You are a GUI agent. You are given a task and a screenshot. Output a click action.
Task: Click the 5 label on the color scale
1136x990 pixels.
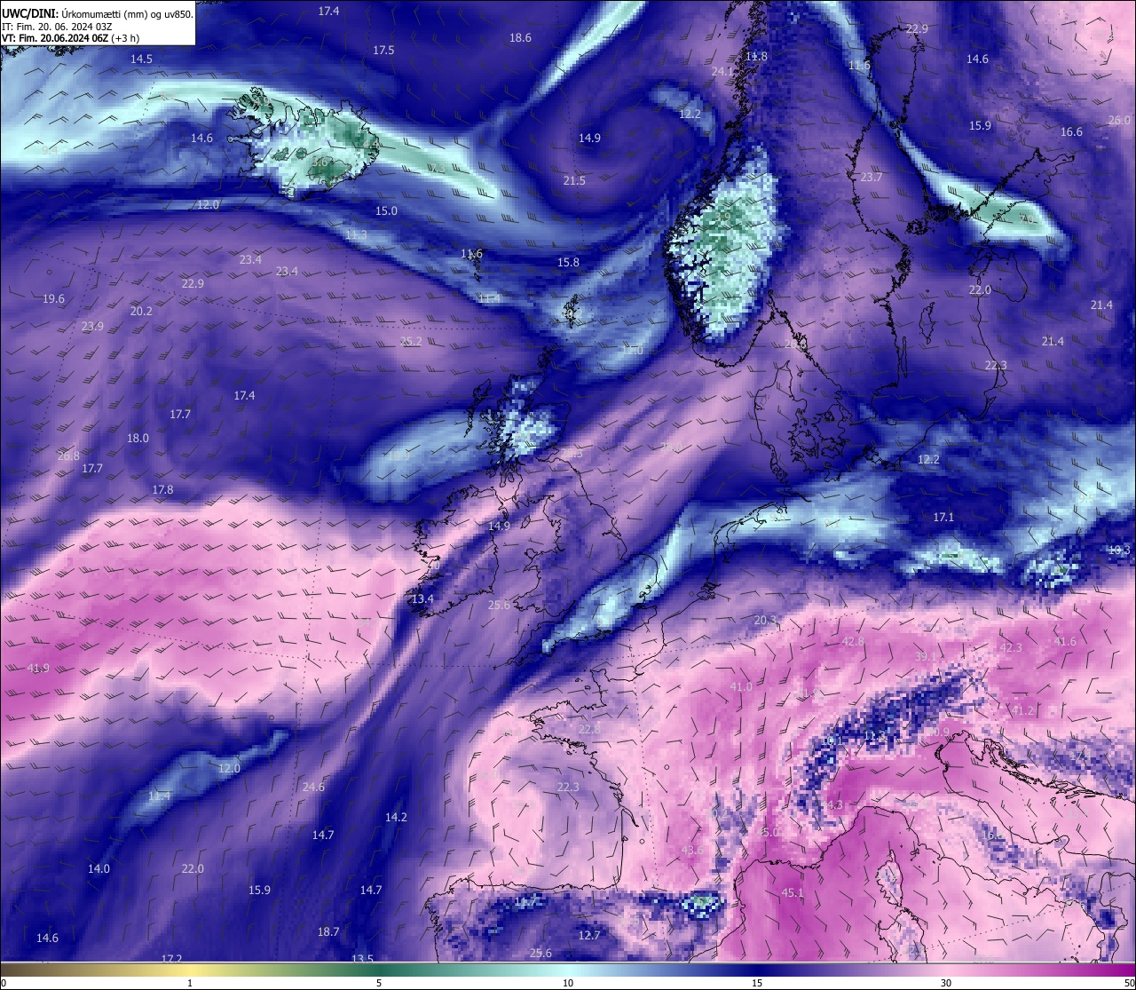coord(379,983)
